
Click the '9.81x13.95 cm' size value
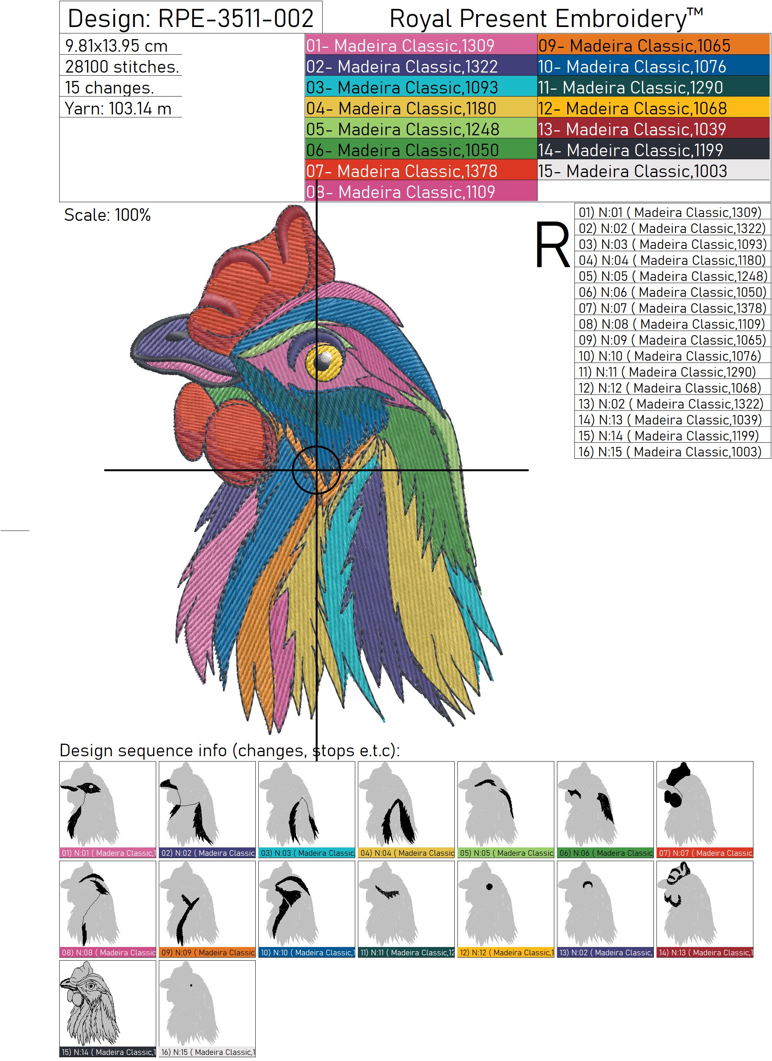point(116,46)
